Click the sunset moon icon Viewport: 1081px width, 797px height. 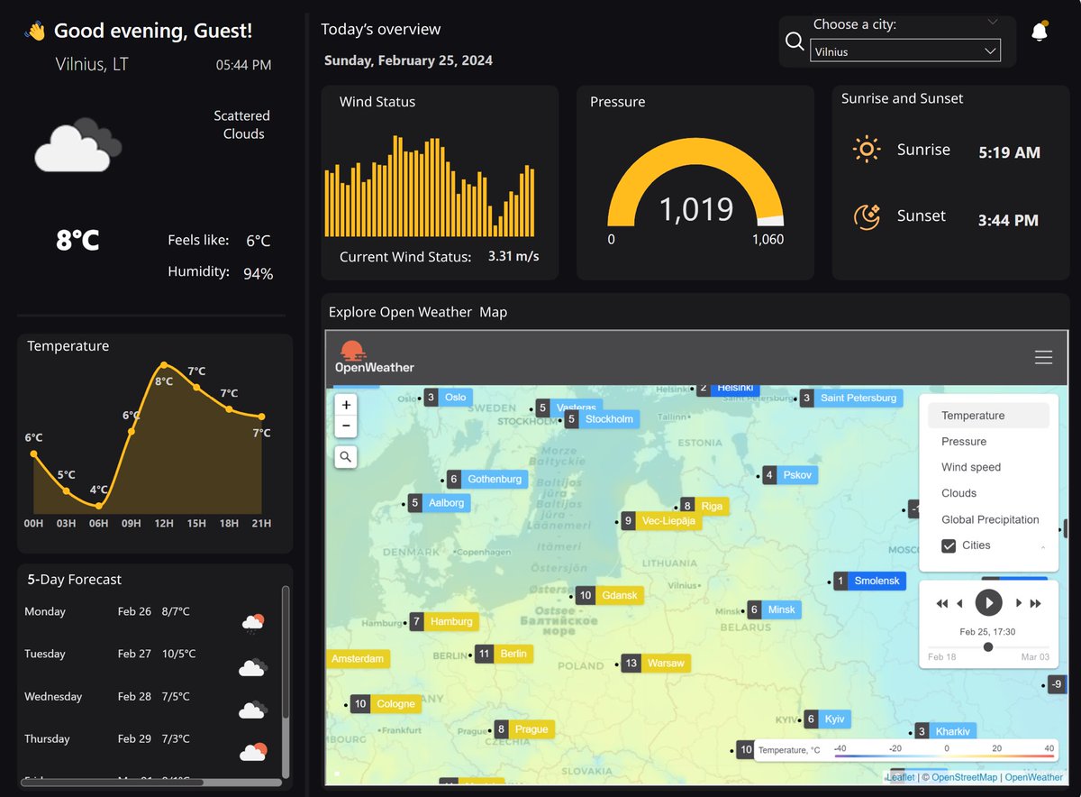pyautogui.click(x=867, y=216)
